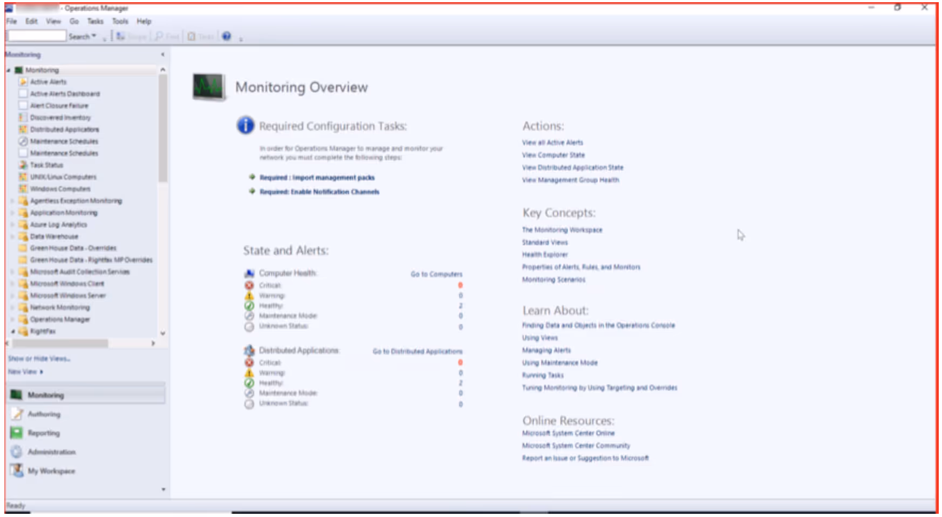This screenshot has height=517, width=942.
Task: Expand the Application Monitoring folder
Action: point(13,213)
